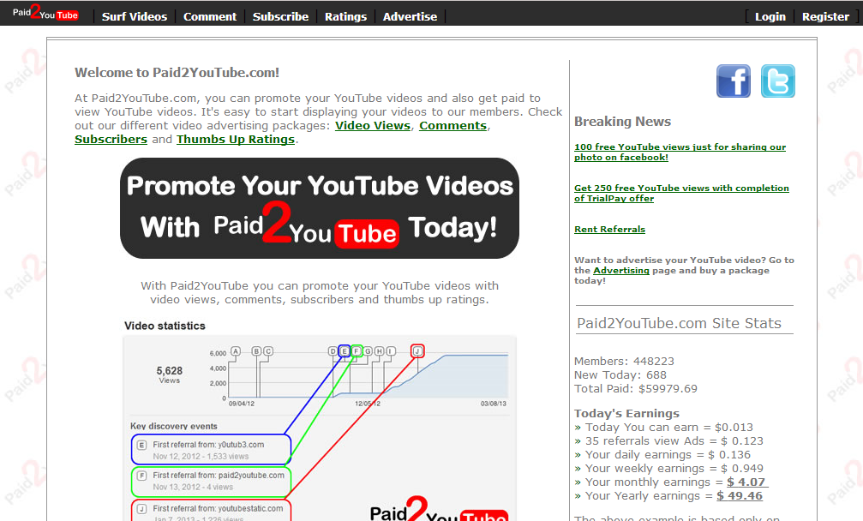Screen dimensions: 863x521
Task: Open the Register page
Action: pyautogui.click(x=824, y=15)
